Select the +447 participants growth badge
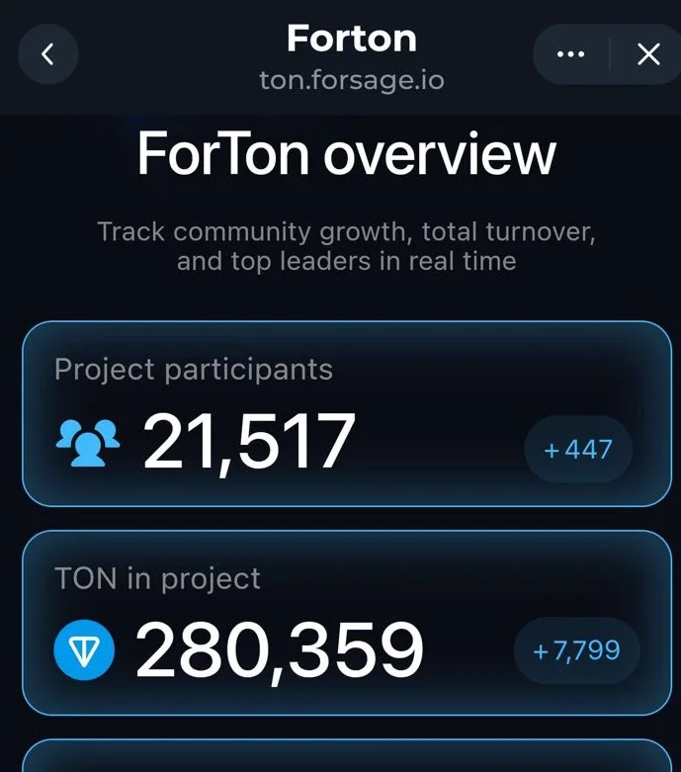This screenshot has width=681, height=772. [578, 449]
